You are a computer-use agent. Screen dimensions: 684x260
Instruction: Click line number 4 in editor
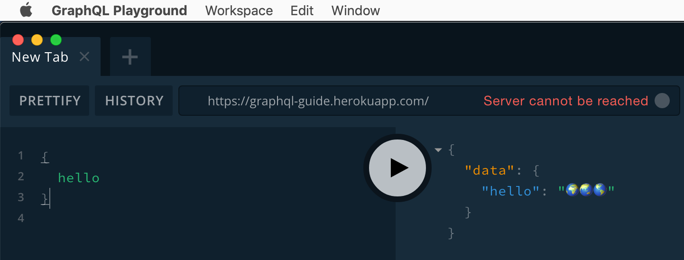[x=20, y=218]
